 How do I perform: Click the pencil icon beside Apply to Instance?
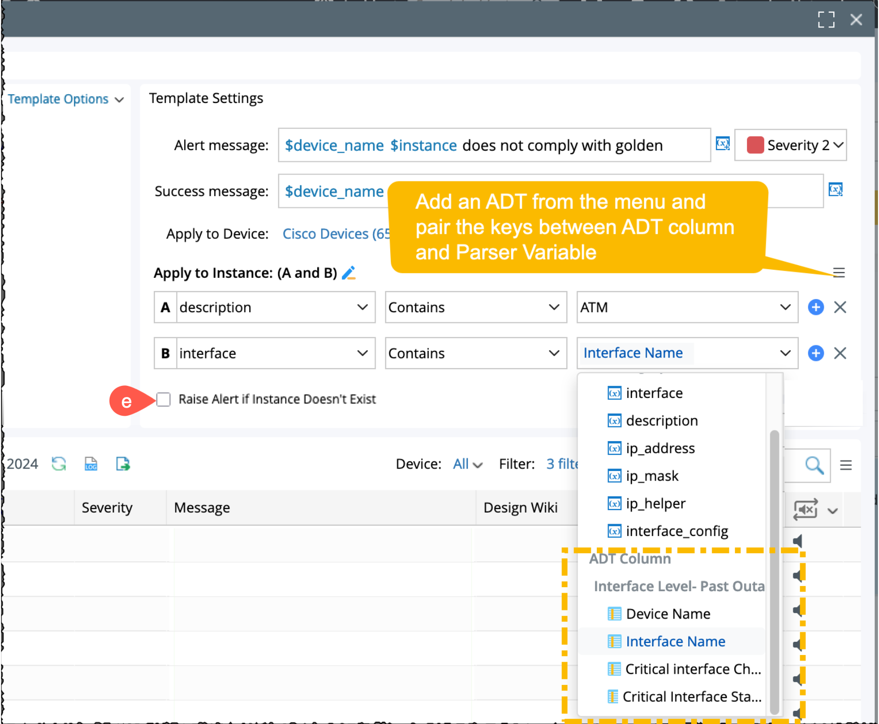349,273
